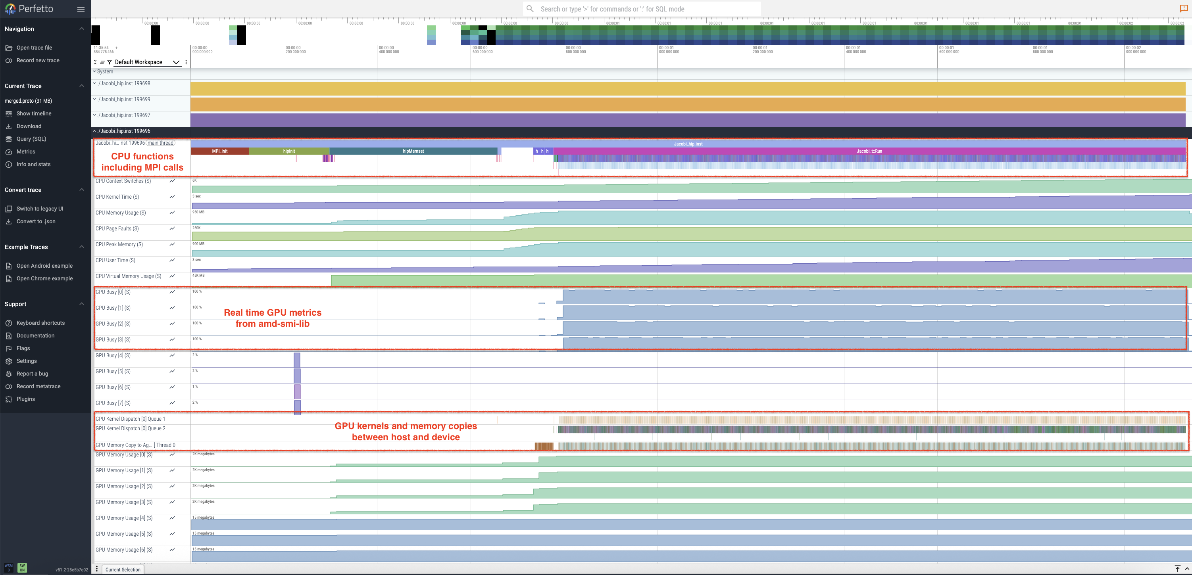Open the Default Workspace dropdown

[176, 62]
